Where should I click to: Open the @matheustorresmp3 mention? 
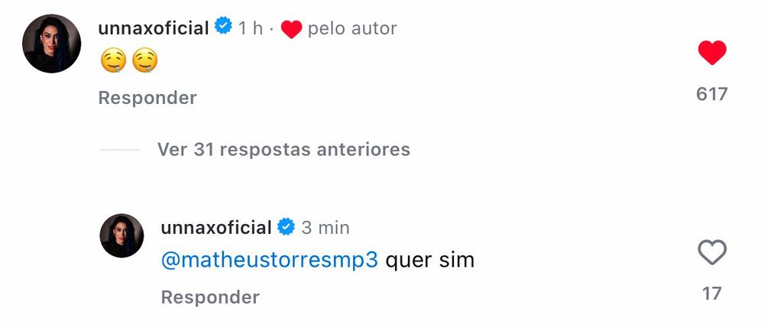[270, 260]
